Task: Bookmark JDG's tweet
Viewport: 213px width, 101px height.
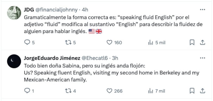Action: click(x=192, y=43)
